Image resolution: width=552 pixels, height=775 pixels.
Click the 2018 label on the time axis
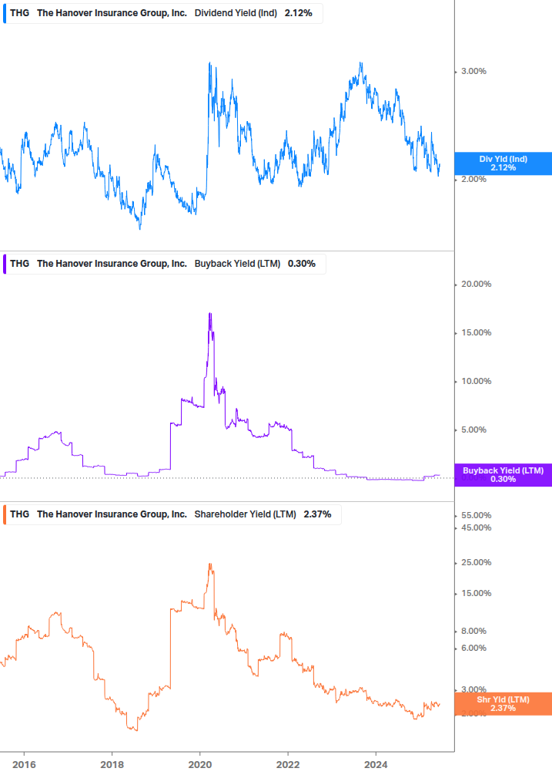tap(112, 765)
